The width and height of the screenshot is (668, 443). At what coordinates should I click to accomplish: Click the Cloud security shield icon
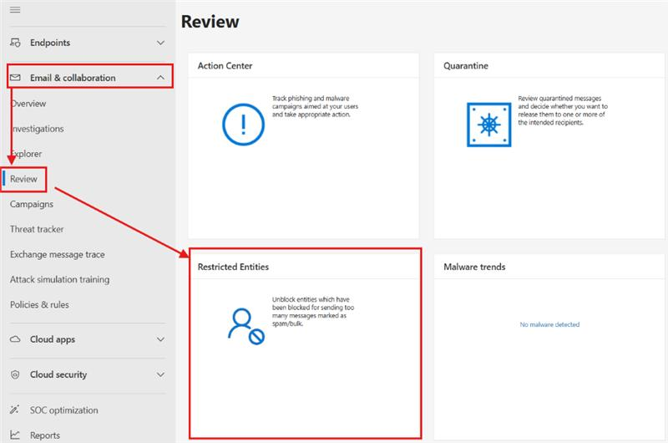tap(15, 374)
